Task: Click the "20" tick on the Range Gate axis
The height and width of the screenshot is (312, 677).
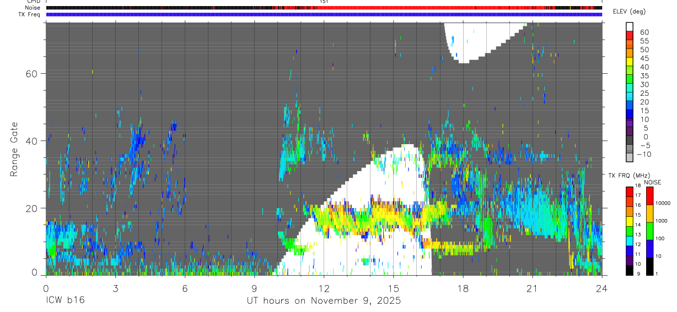Action: pyautogui.click(x=31, y=208)
